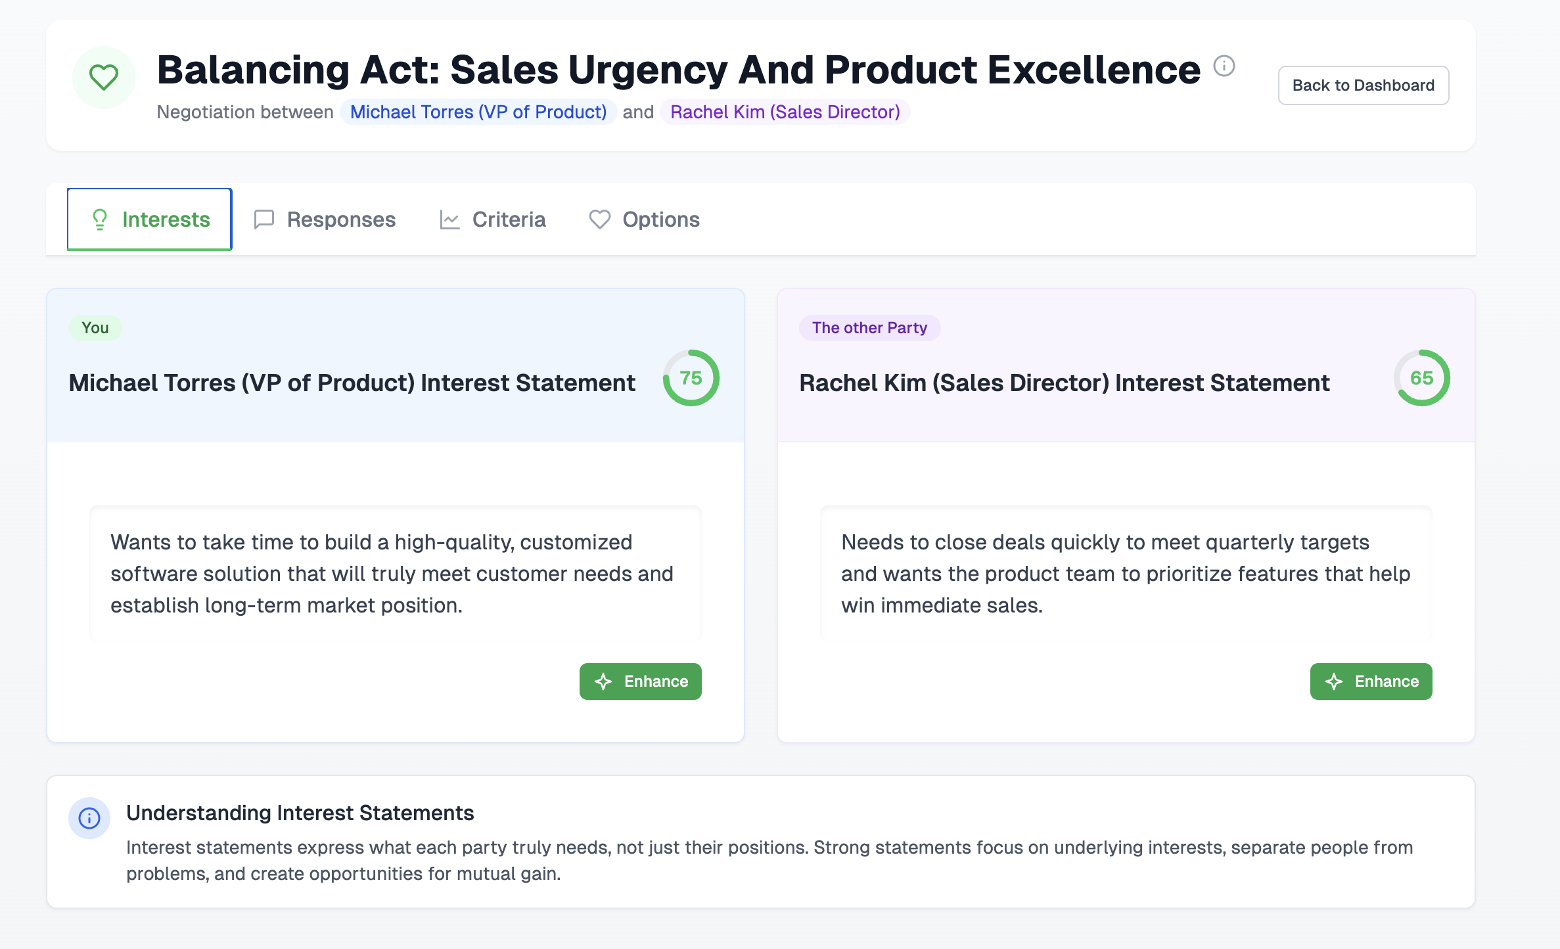
Task: Click the blue info icon near Understanding Interest Statements
Action: coord(89,818)
